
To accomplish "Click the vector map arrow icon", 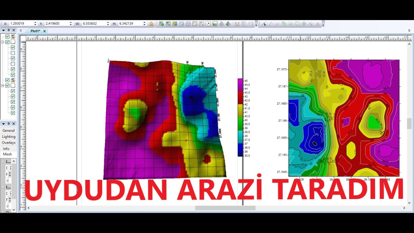I will pos(208,24).
